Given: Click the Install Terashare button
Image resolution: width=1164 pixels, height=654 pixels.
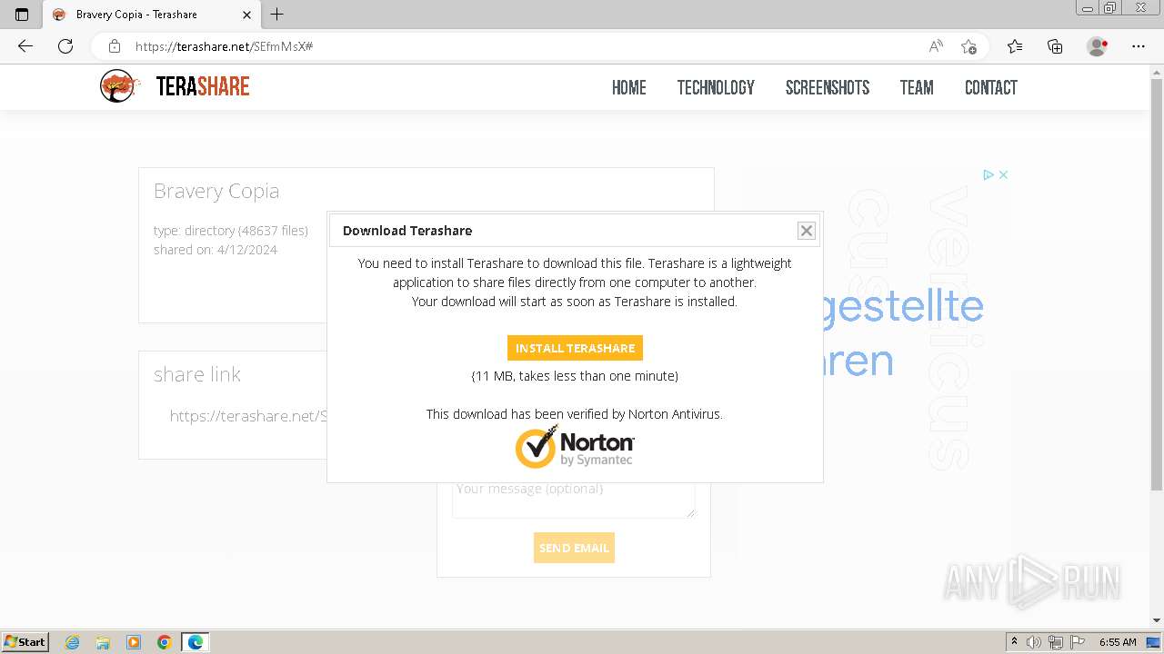Looking at the screenshot, I should click(x=575, y=348).
